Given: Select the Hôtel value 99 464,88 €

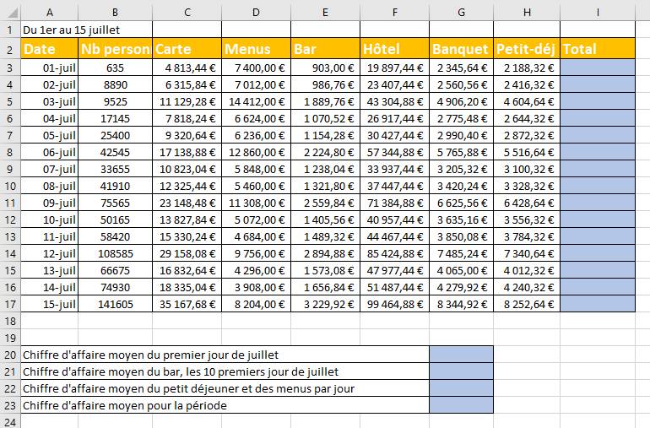Looking at the screenshot, I should point(394,305).
